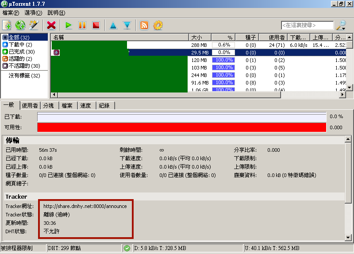Click the Create New Torrent wand icon
The height and width of the screenshot is (254, 354).
(x=34, y=25)
